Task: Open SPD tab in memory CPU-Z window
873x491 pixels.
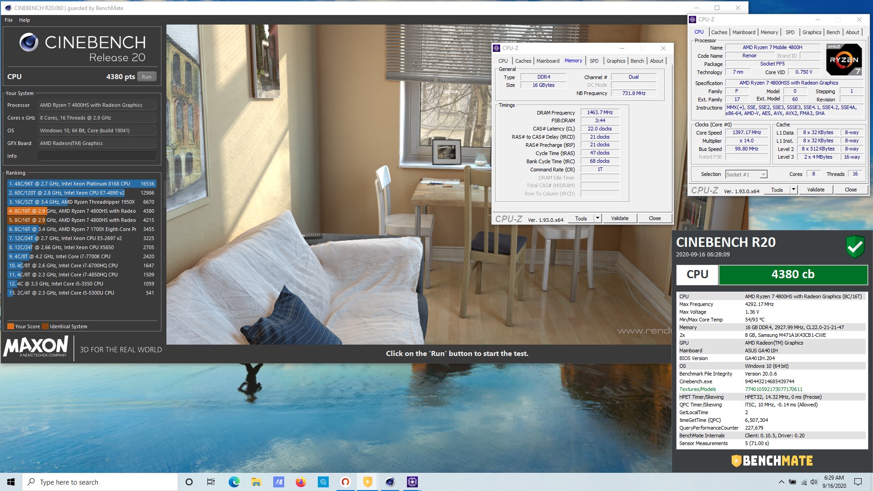Action: pos(594,61)
